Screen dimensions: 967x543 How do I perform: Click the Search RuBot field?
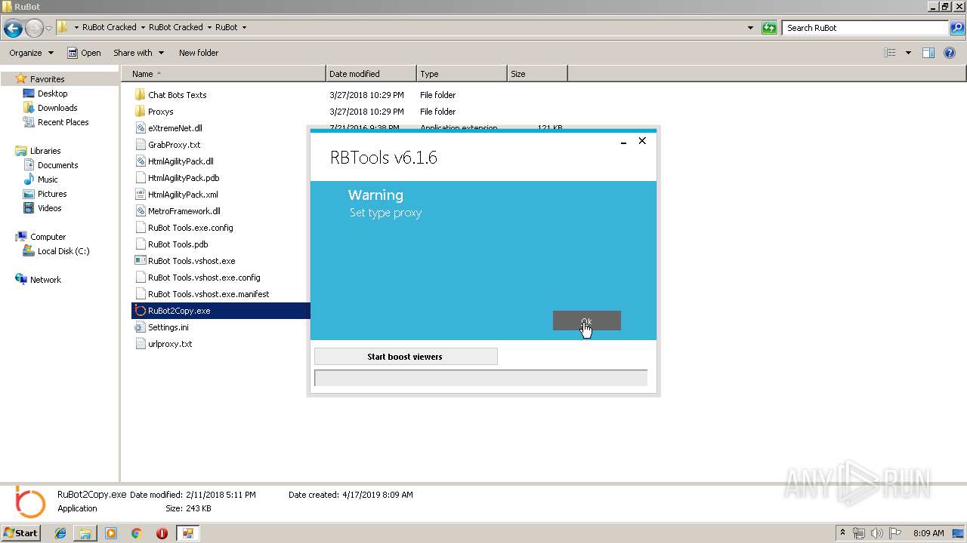(x=865, y=28)
